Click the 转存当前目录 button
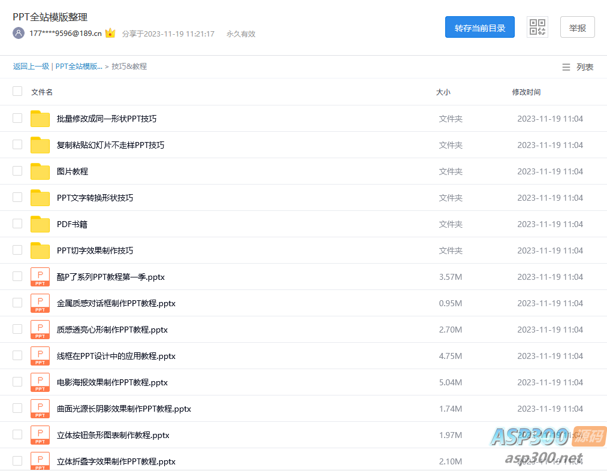The width and height of the screenshot is (607, 471). 479,28
